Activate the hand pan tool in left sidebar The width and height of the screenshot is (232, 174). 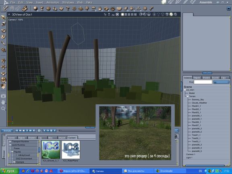pyautogui.click(x=3, y=102)
